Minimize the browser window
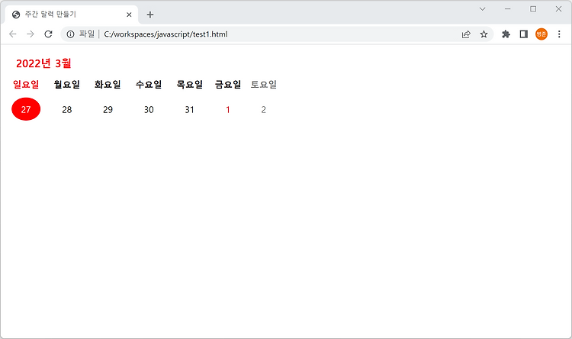This screenshot has width=572, height=339. pyautogui.click(x=508, y=8)
